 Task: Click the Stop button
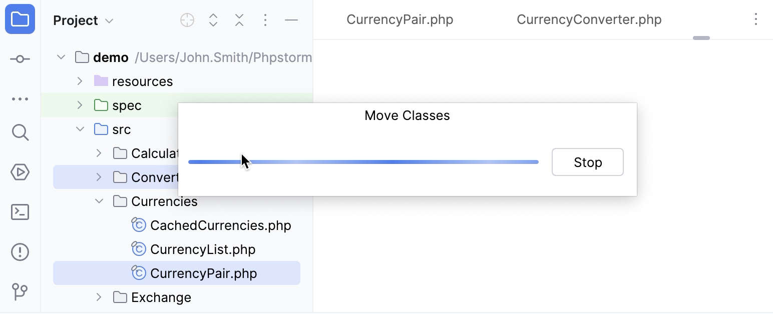pos(587,162)
